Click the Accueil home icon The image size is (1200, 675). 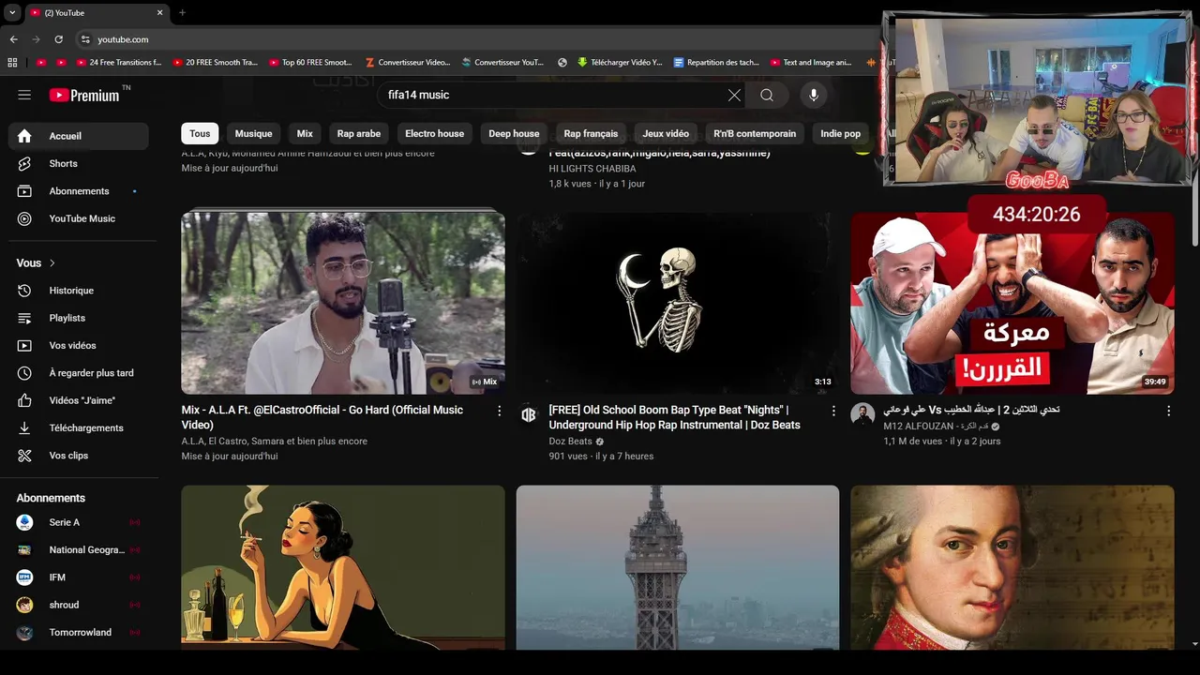point(24,136)
